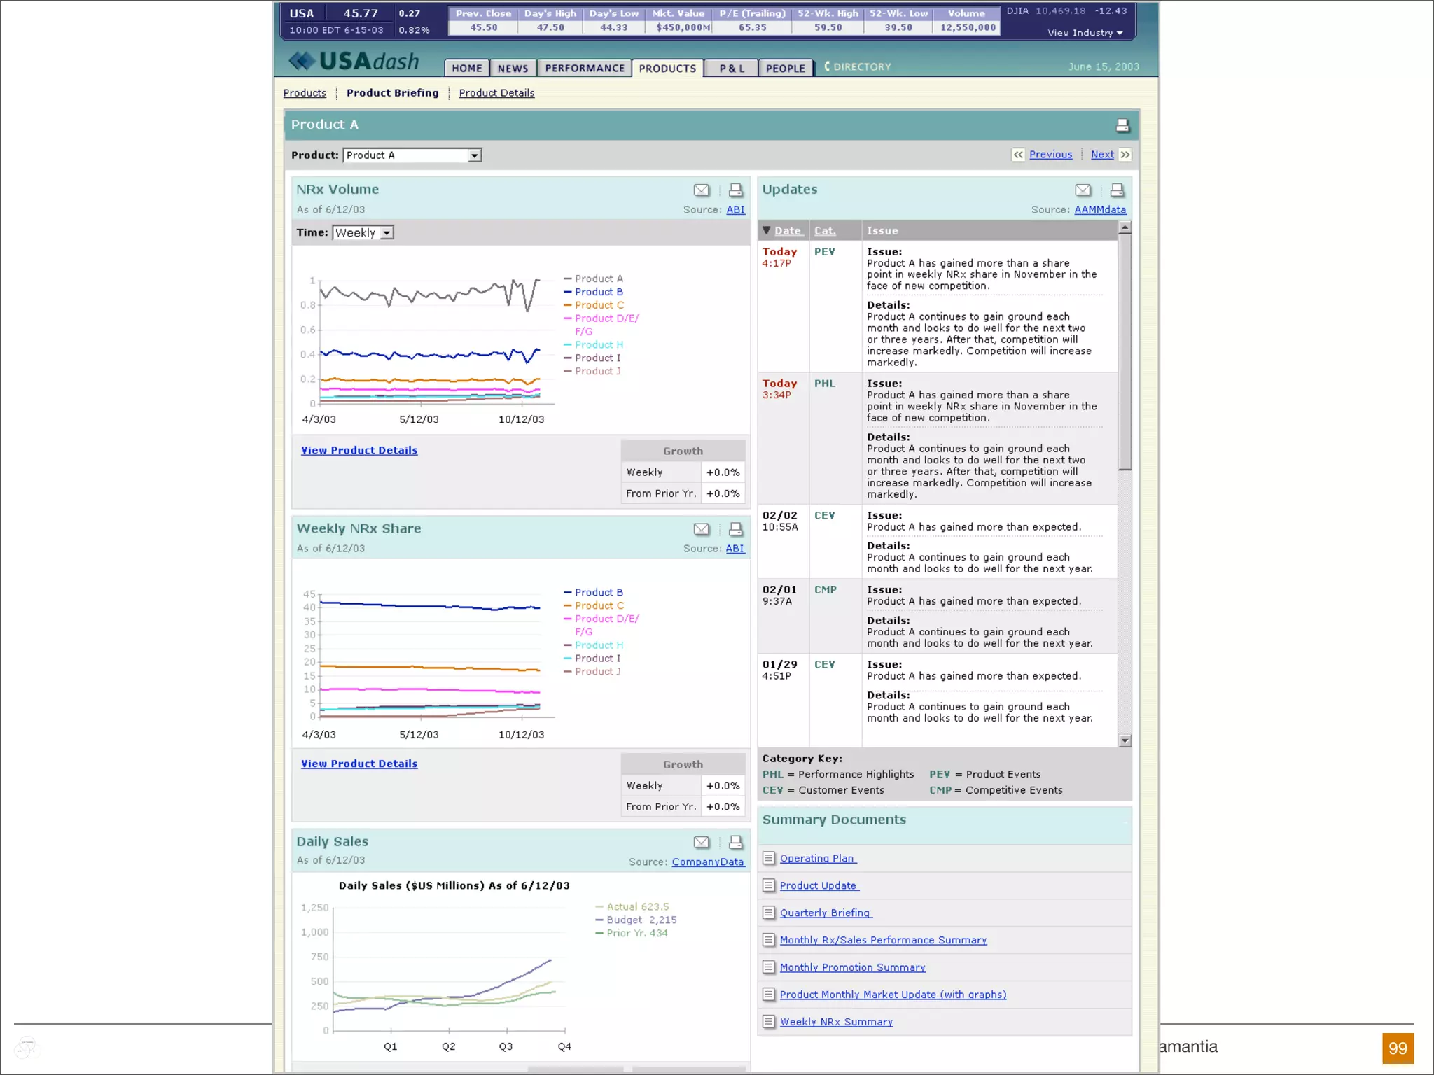The height and width of the screenshot is (1075, 1434).
Task: Open the Product selection dropdown
Action: tap(475, 155)
